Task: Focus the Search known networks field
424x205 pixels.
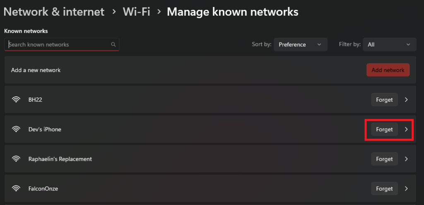Action: point(58,45)
